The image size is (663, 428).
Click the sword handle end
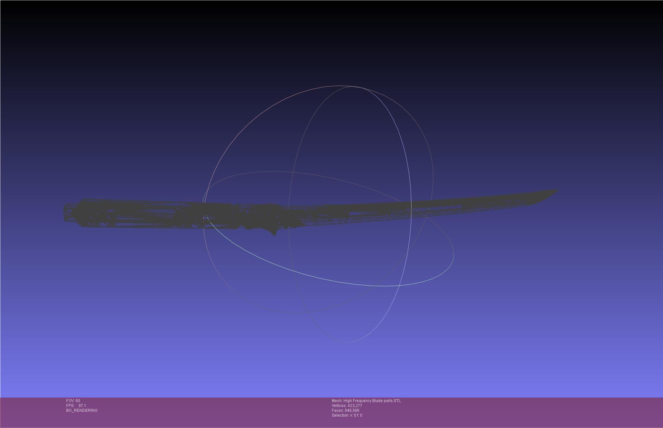[66, 213]
